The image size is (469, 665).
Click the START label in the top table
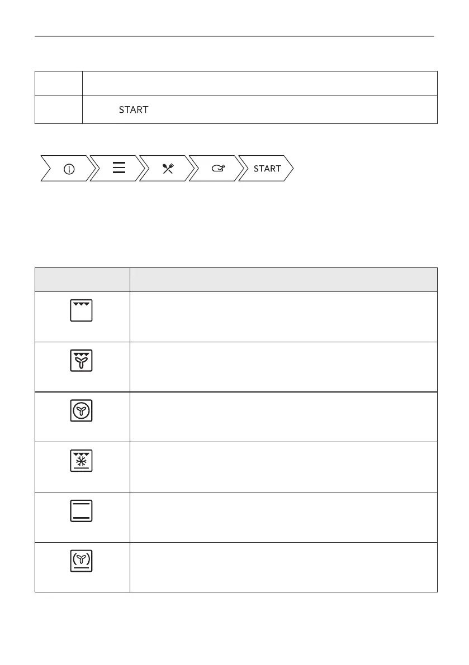(133, 110)
